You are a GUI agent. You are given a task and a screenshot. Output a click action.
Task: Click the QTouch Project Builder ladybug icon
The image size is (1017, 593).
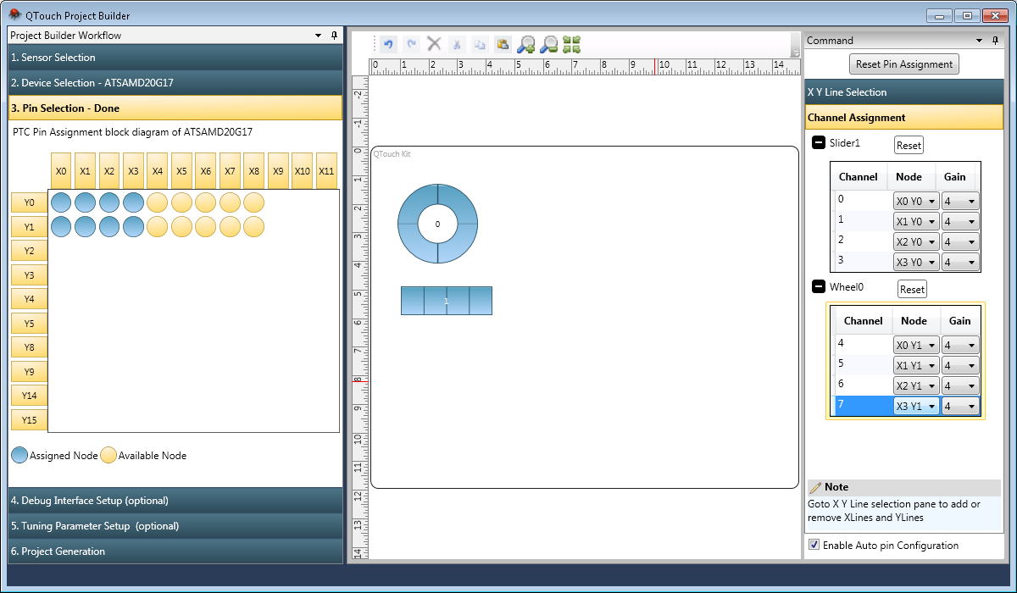[14, 14]
